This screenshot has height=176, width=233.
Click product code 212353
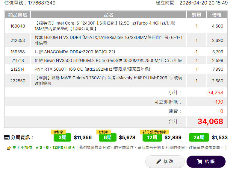[x=18, y=40]
